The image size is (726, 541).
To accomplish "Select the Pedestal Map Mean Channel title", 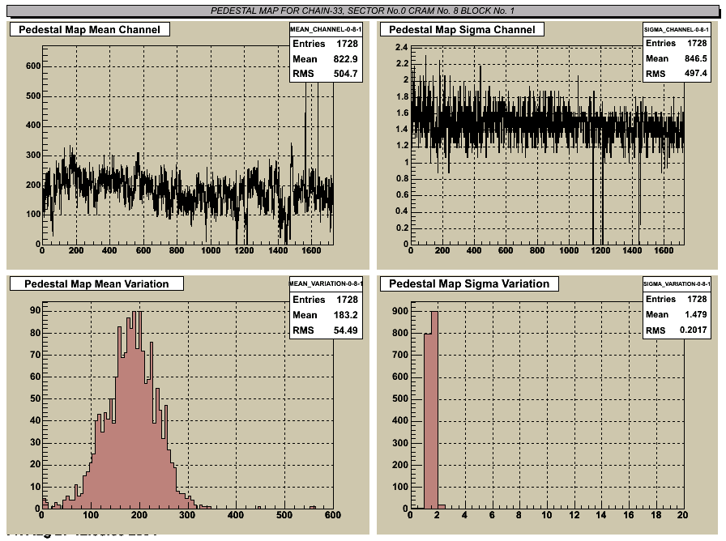I will [90, 30].
